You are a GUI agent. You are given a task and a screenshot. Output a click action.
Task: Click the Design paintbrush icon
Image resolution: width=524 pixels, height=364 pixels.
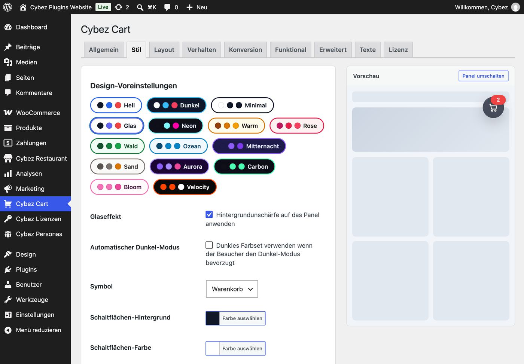(x=8, y=254)
